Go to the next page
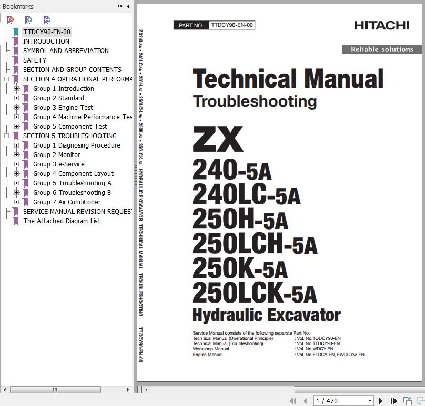This screenshot has width=425, height=406. tap(380, 401)
